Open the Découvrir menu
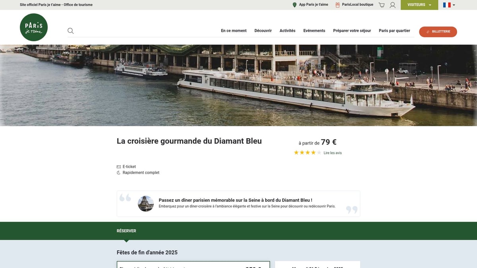The image size is (477, 268). pyautogui.click(x=263, y=30)
